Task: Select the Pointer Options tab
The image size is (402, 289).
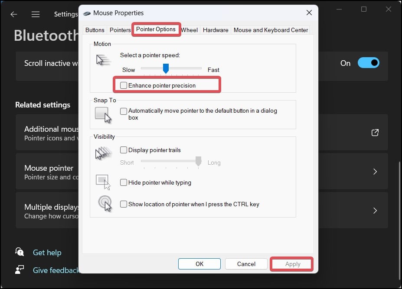Action: click(x=156, y=29)
